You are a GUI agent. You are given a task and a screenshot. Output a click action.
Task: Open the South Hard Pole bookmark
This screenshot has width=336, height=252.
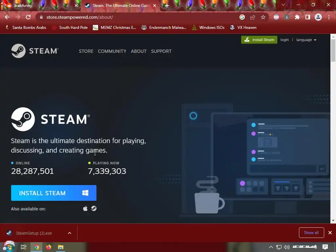tap(70, 28)
